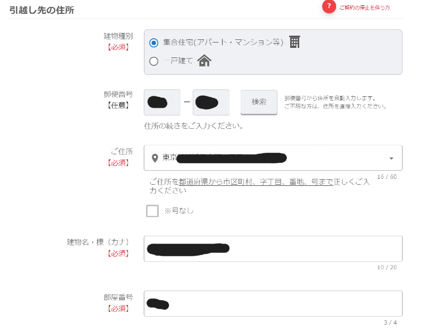Screen dimensions: 426x331
Task: Check the ※号なし checkbox
Action: click(152, 211)
